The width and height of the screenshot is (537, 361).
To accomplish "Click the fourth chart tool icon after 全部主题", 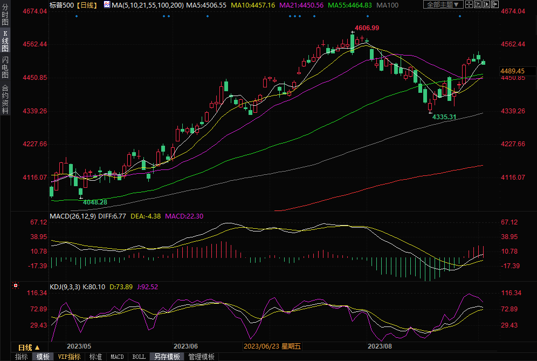I will click(495, 5).
